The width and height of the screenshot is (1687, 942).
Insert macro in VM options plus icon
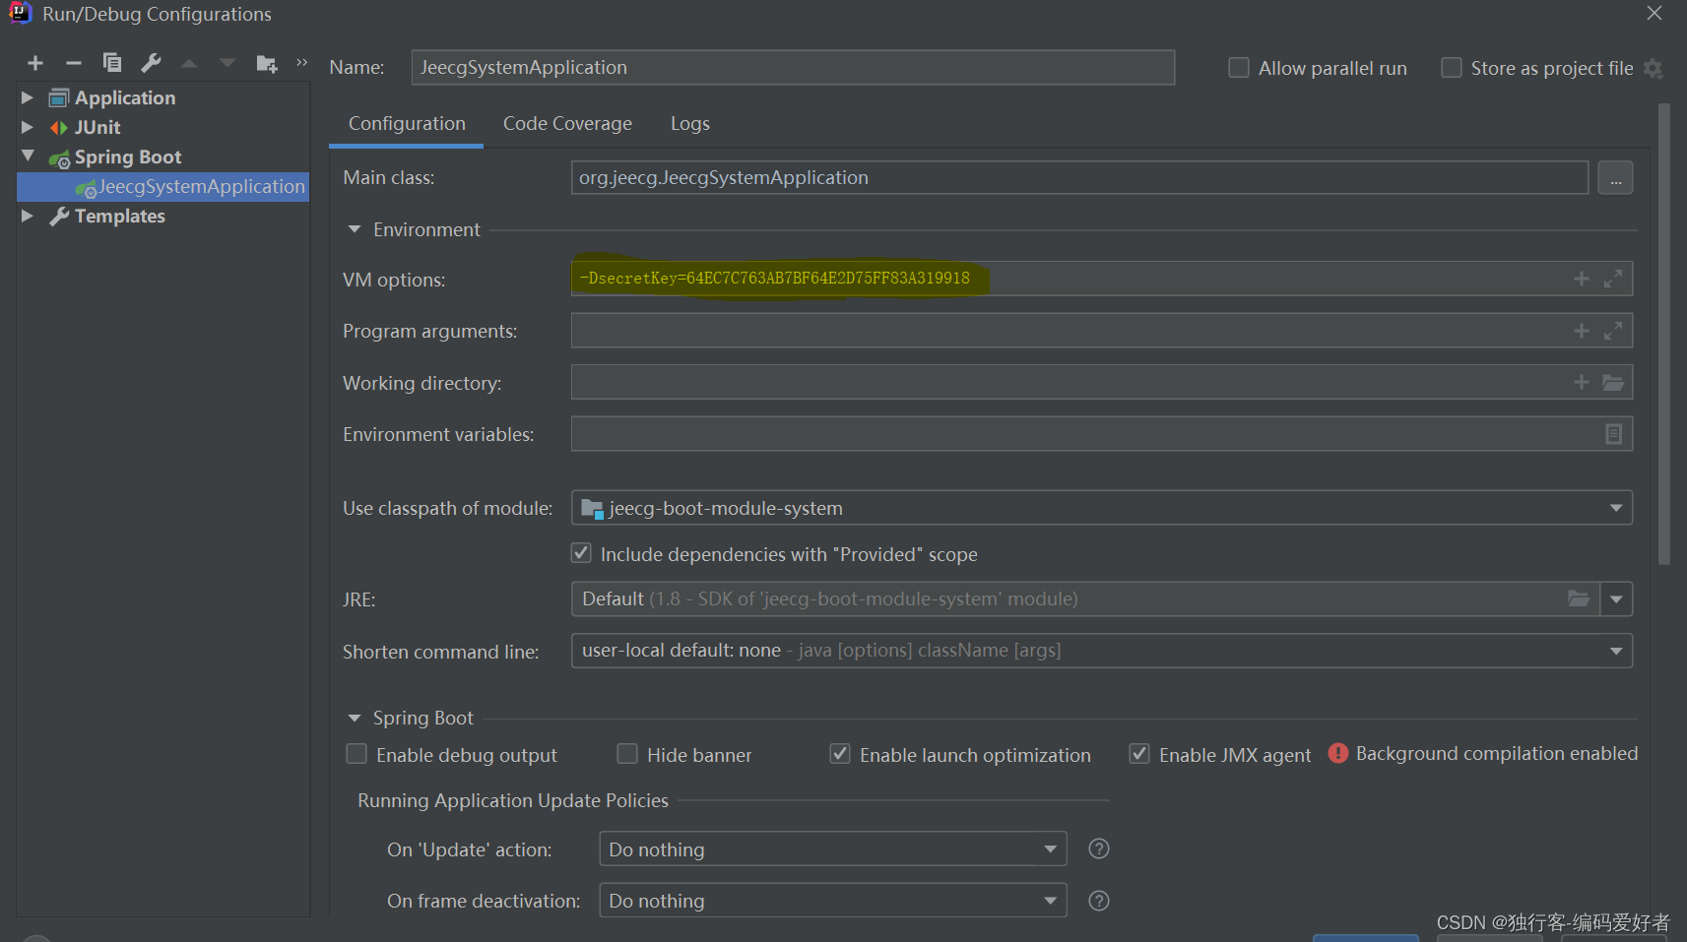(1582, 279)
